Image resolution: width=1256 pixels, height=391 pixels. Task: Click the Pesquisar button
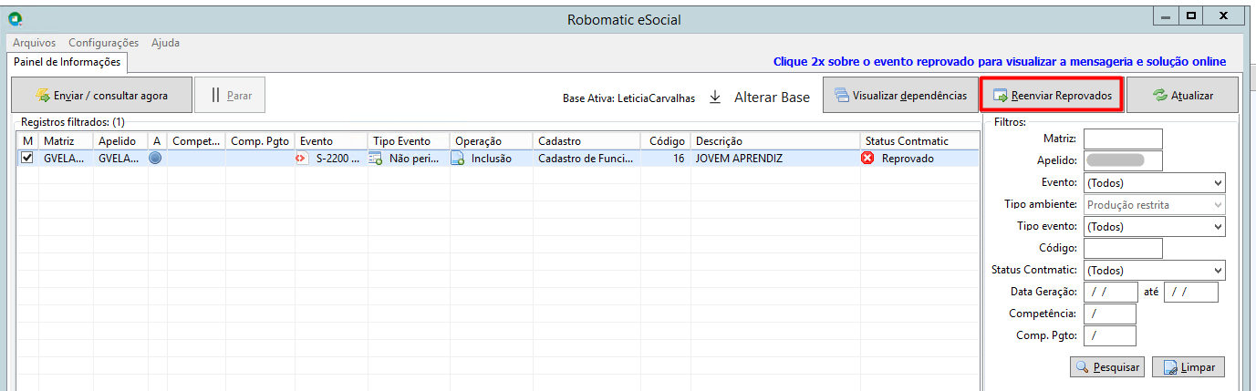(1107, 367)
